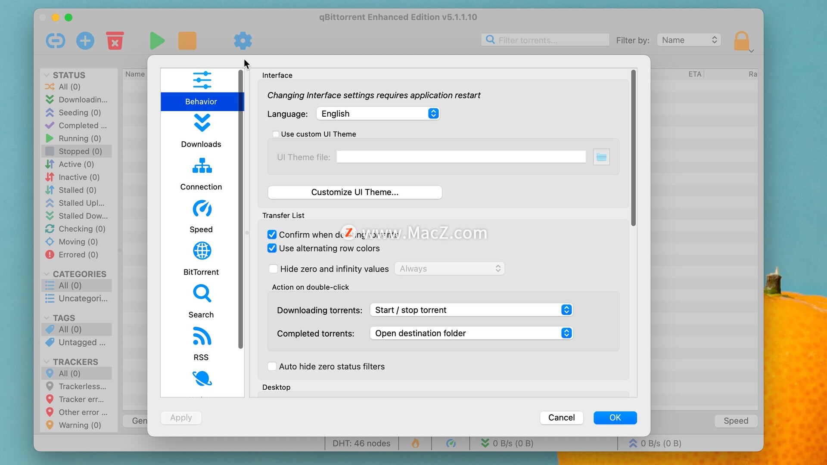
Task: Uncheck Confirm when deleting torrents
Action: [x=272, y=234]
